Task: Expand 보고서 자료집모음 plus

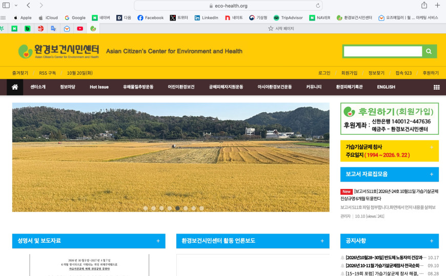Action: pos(432,174)
